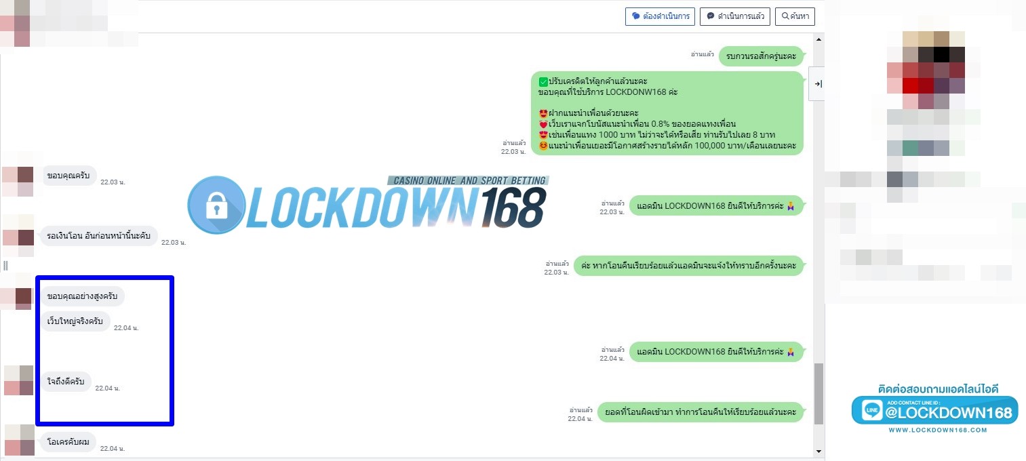The height and width of the screenshot is (461, 1026).
Task: Select the "รอเงินโอน อันก่อนหน้านี้นะคับ" message
Action: [98, 236]
